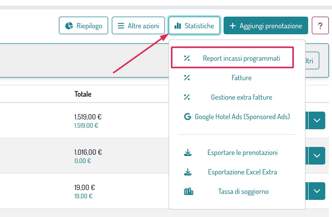Open the Riepilogo summary button

[x=84, y=26]
